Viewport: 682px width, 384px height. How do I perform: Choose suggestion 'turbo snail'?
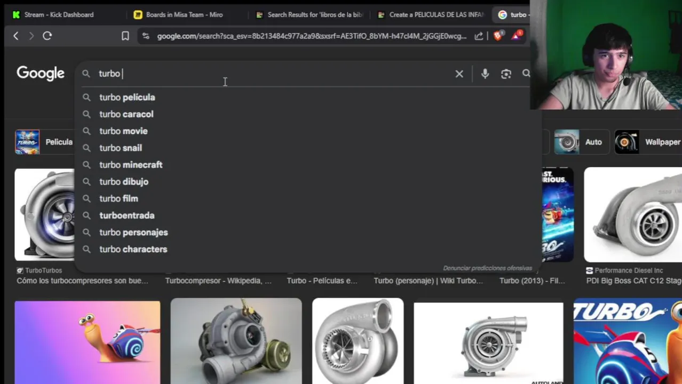coord(121,148)
